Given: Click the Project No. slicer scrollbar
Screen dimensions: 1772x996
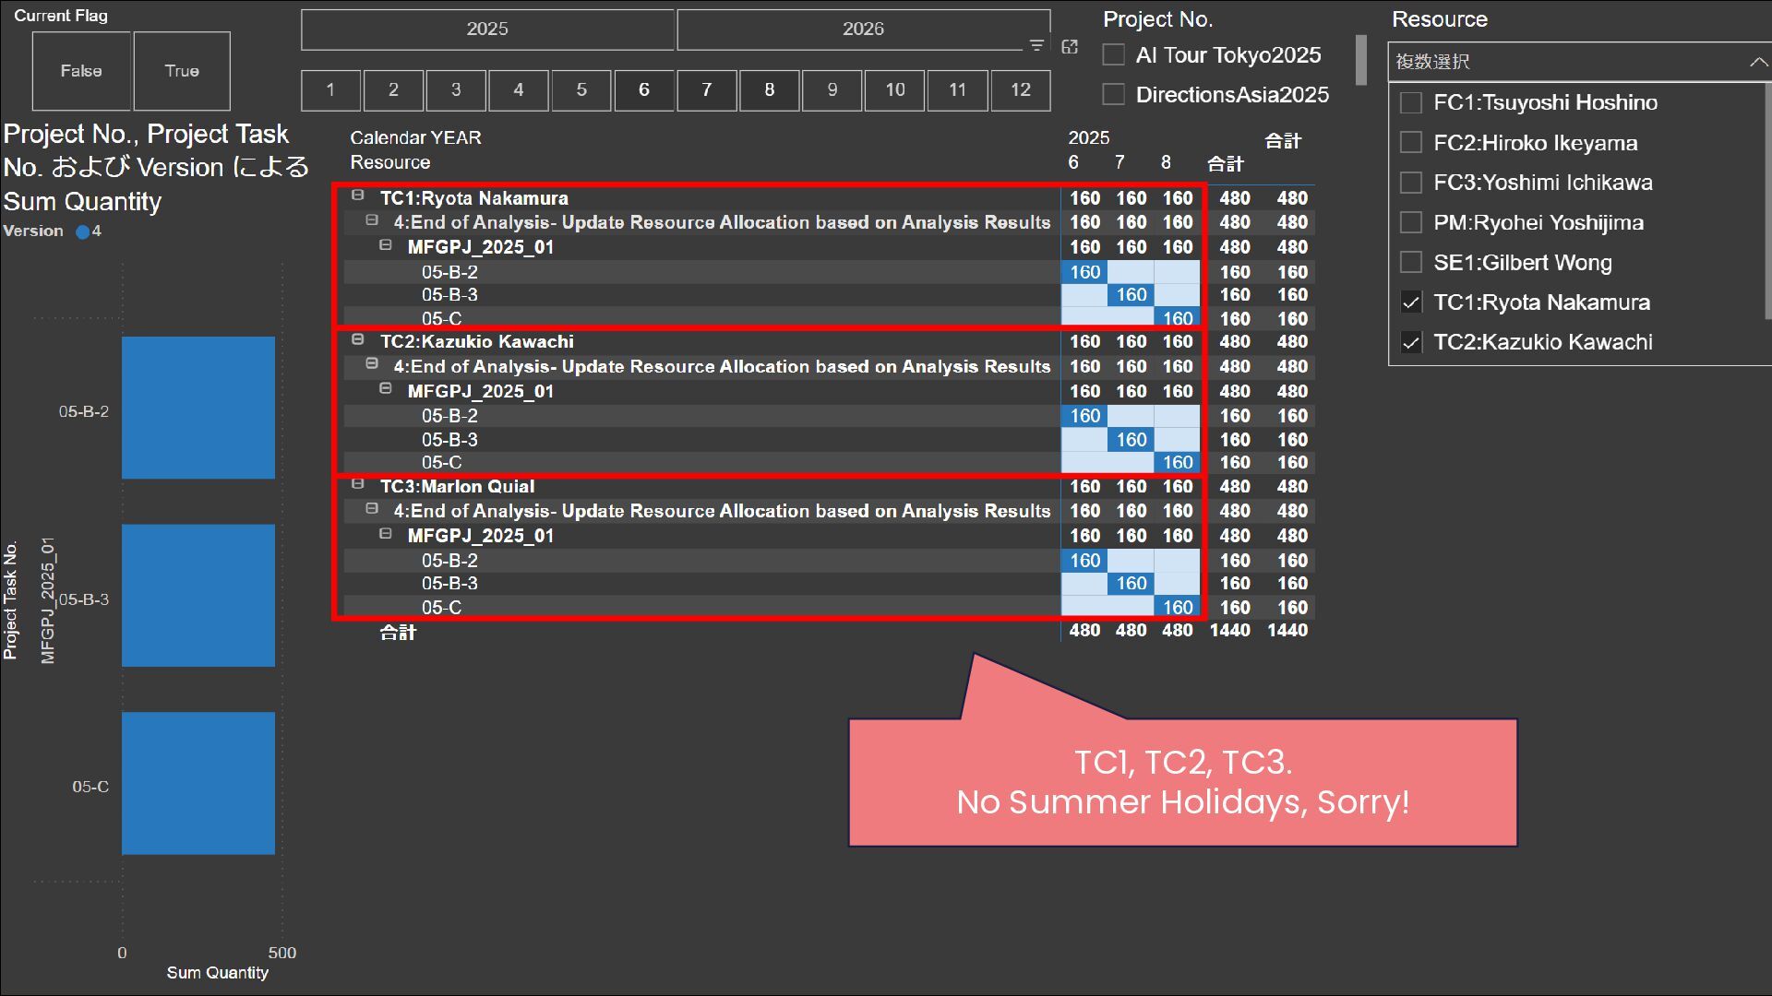Looking at the screenshot, I should 1360,60.
